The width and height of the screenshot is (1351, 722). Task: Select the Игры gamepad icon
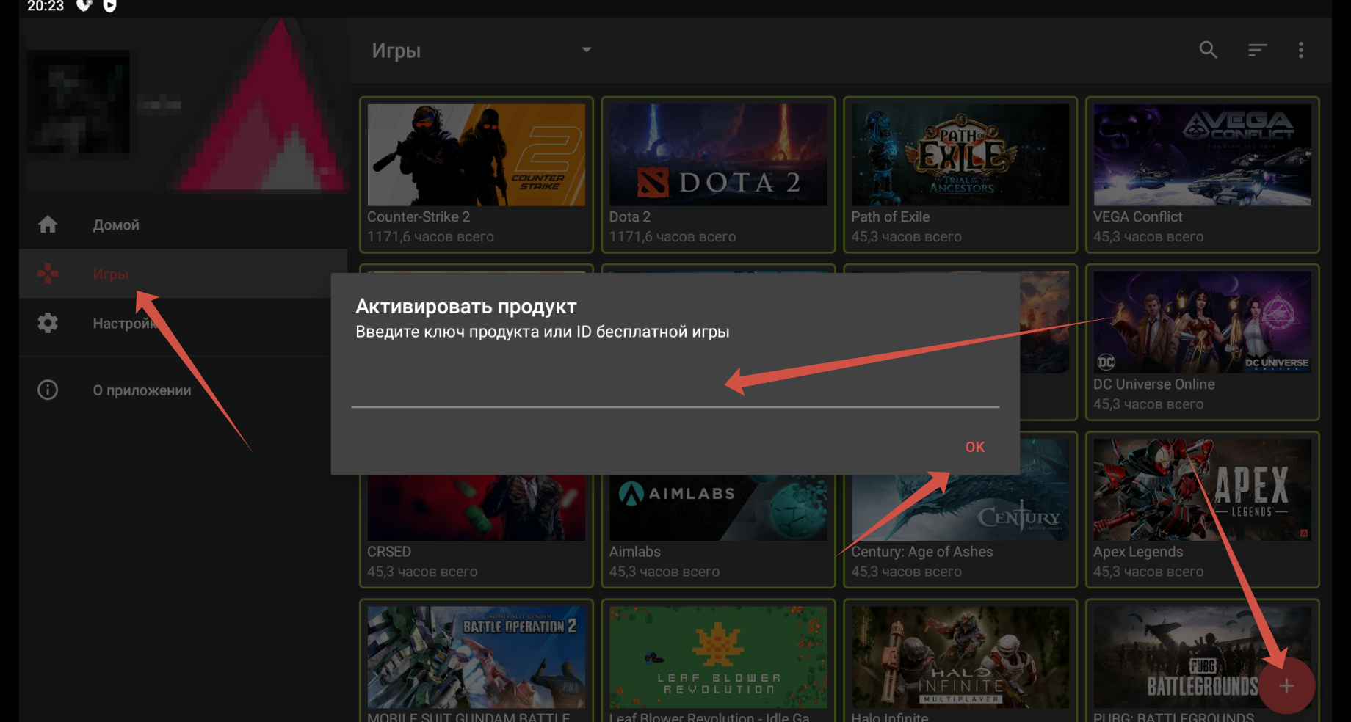48,274
